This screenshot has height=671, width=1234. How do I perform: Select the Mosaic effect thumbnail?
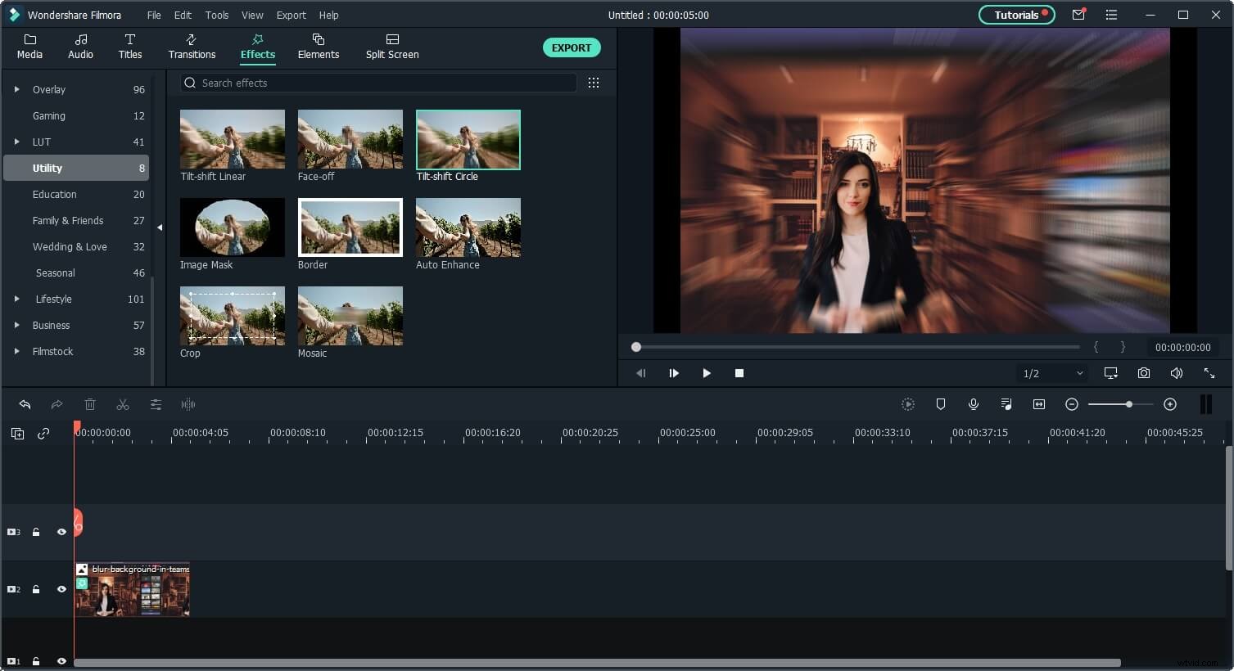coord(350,316)
